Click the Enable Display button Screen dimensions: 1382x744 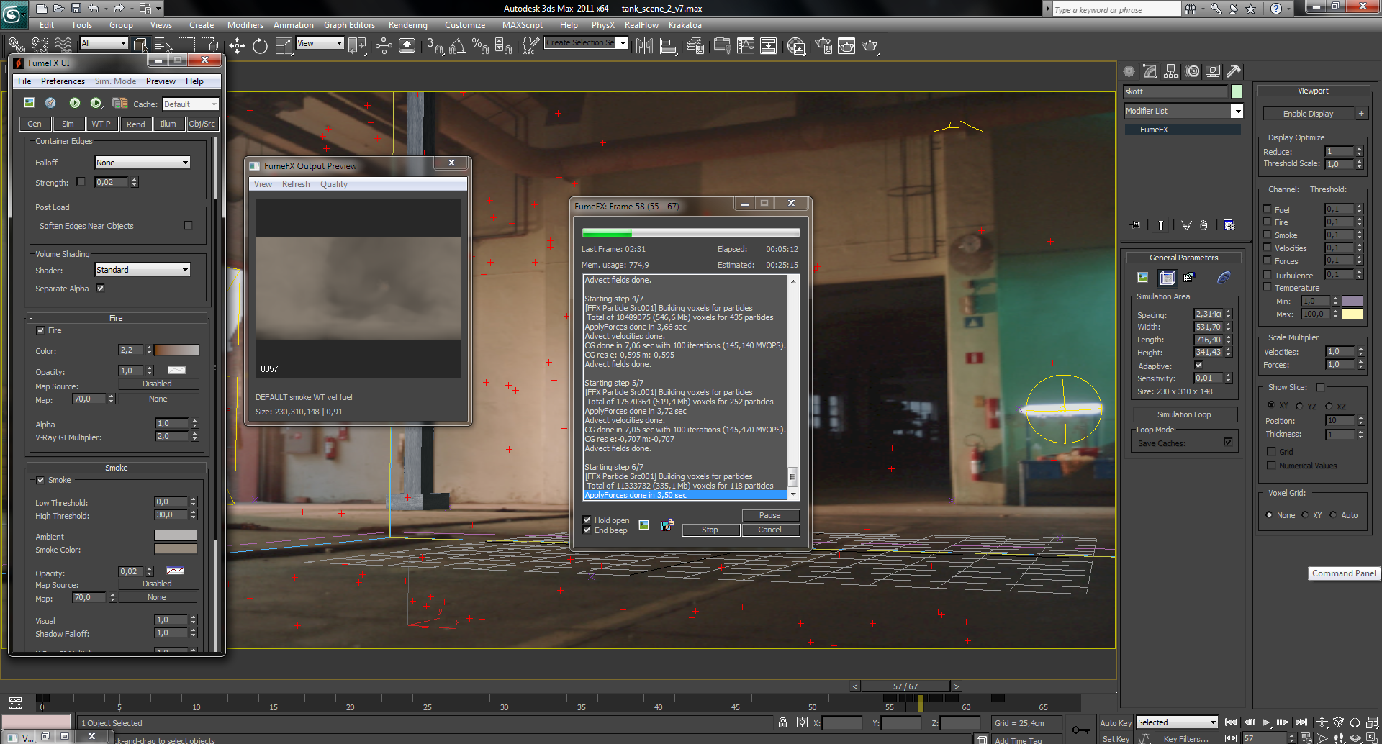[x=1308, y=114]
